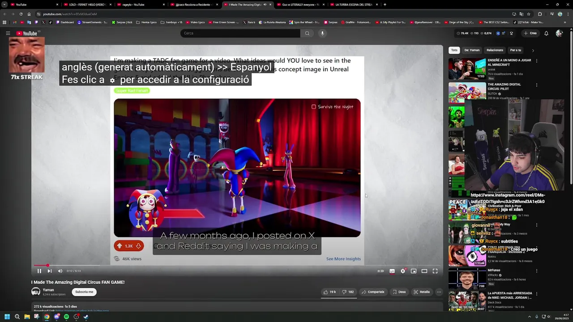
Task: Open the YouTube hamburger guide menu
Action: point(8,33)
